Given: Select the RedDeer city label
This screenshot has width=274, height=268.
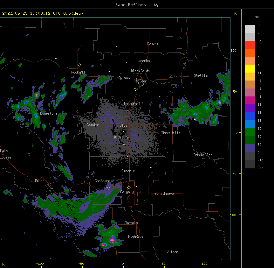Looking at the screenshot, I should coord(140,81).
